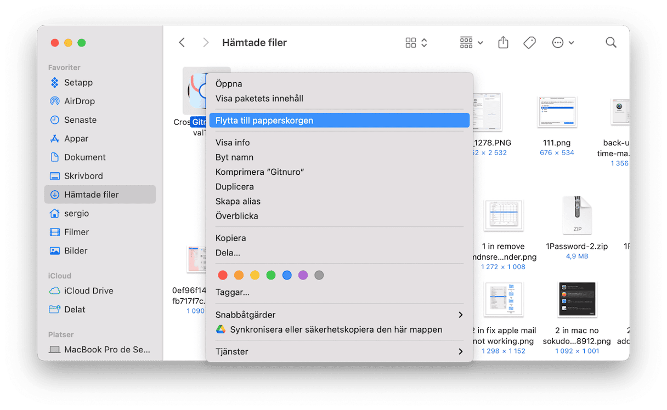667x410 pixels.
Task: Expand the grouping options dropdown
Action: pyautogui.click(x=471, y=43)
